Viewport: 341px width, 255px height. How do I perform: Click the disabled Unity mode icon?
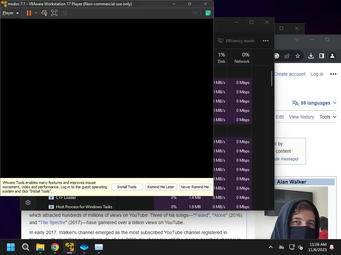click(64, 13)
